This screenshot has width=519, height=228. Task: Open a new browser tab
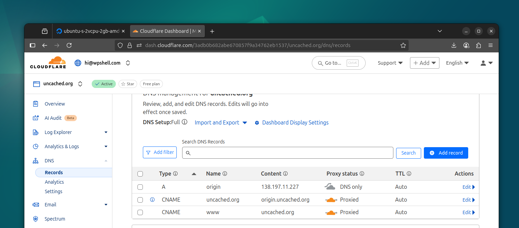[x=212, y=31]
